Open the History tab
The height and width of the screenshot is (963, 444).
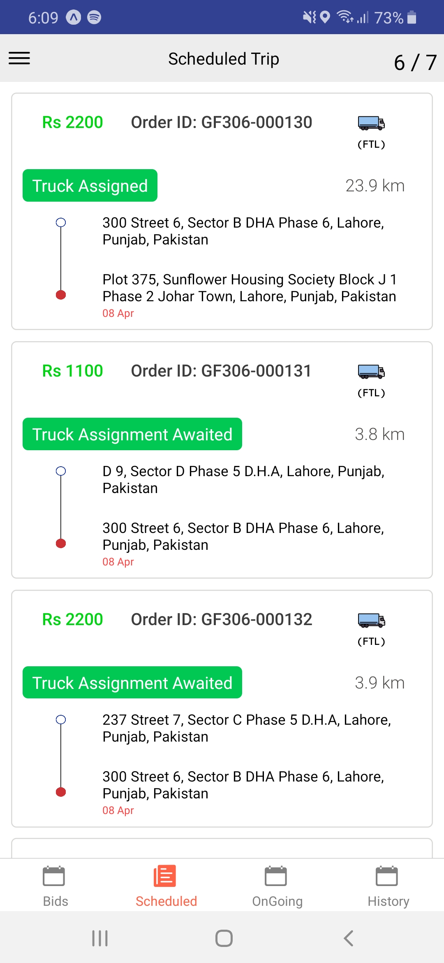click(388, 886)
